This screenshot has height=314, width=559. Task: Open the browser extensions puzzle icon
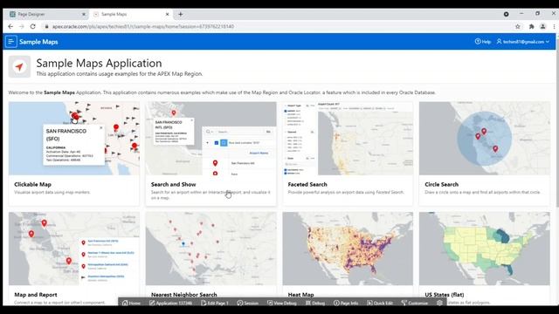pyautogui.click(x=531, y=26)
